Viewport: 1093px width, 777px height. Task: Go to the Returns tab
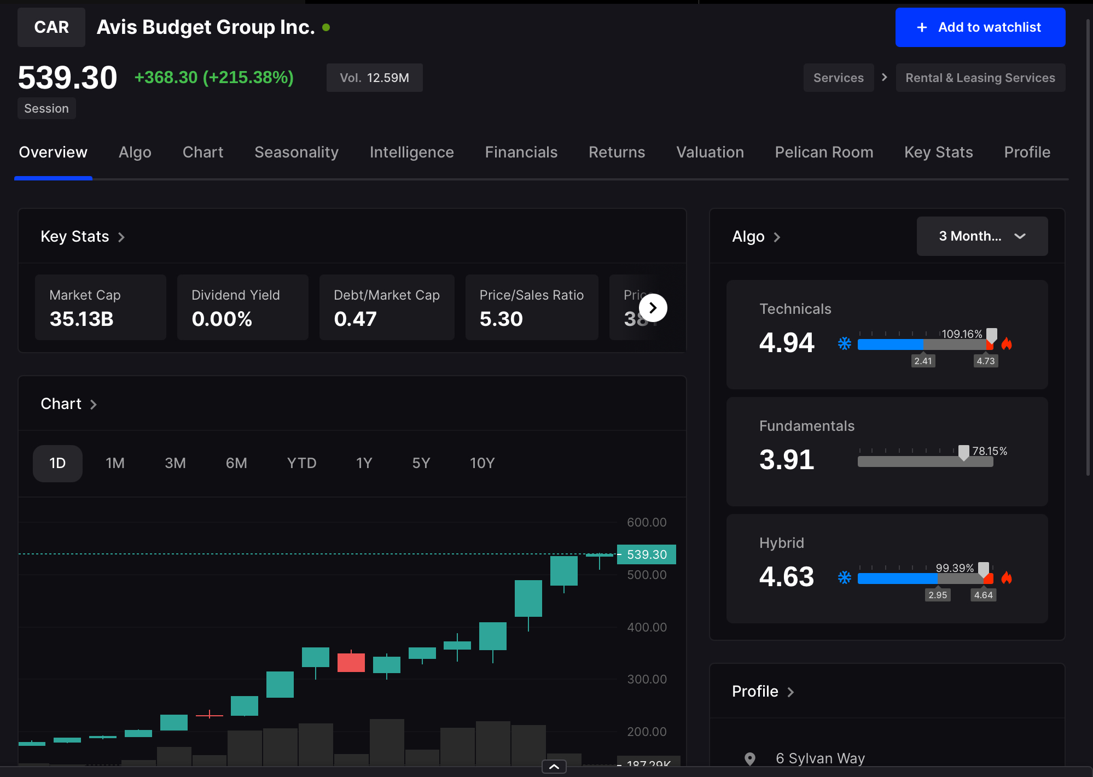[x=617, y=152]
